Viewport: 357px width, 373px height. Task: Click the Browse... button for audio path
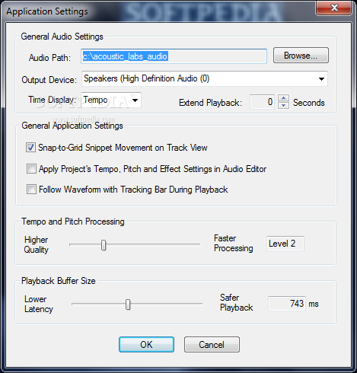point(301,56)
